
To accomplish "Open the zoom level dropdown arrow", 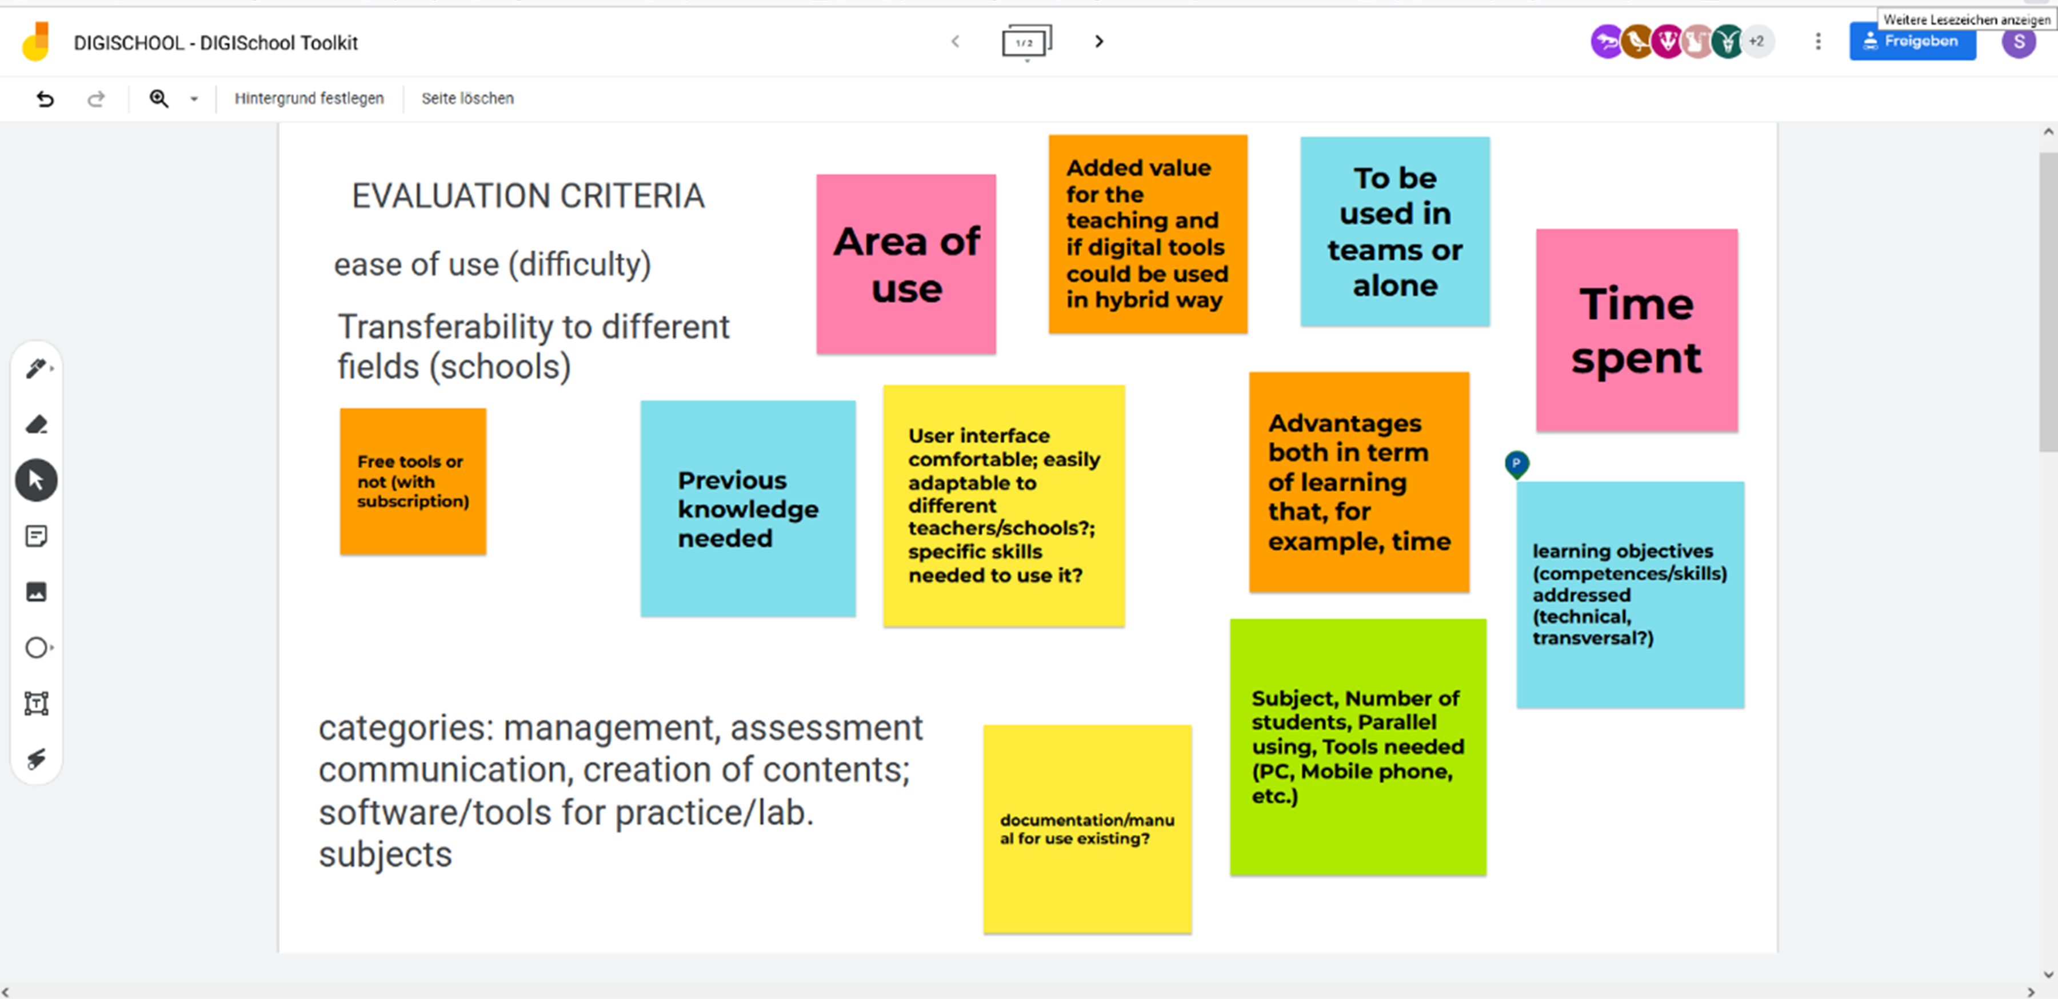I will point(193,98).
